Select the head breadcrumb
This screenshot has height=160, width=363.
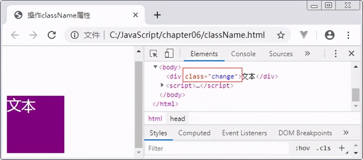(177, 119)
